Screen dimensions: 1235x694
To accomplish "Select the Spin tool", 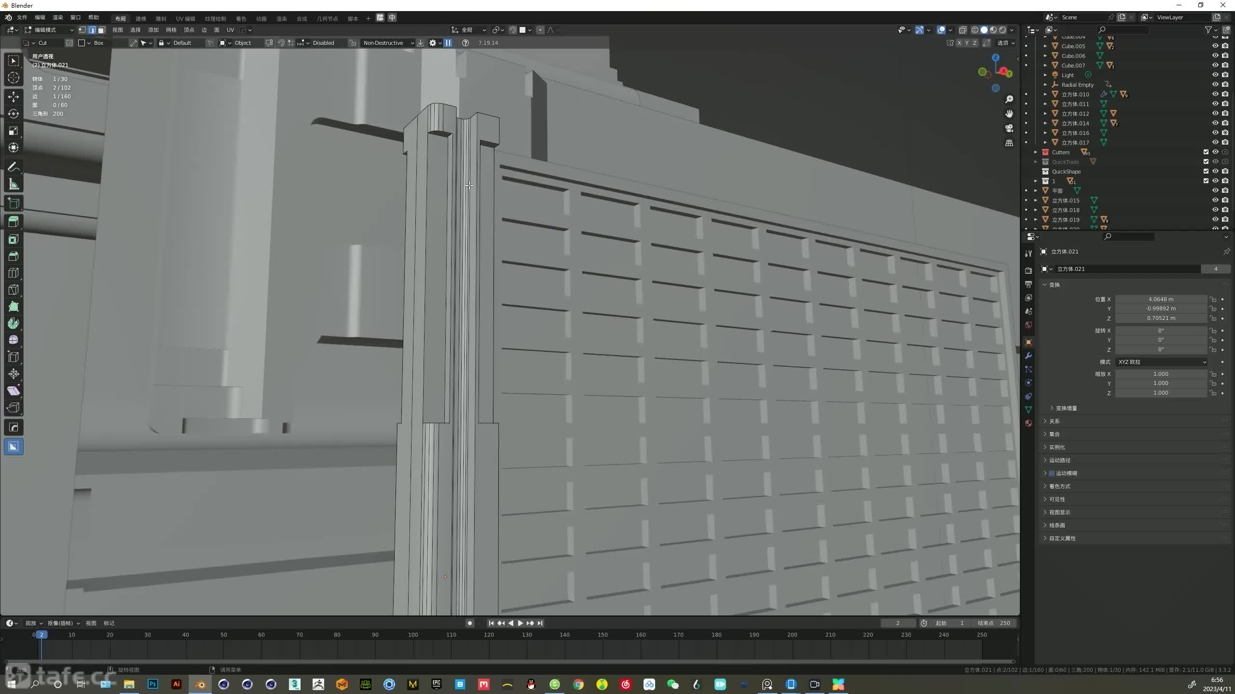I will point(14,323).
